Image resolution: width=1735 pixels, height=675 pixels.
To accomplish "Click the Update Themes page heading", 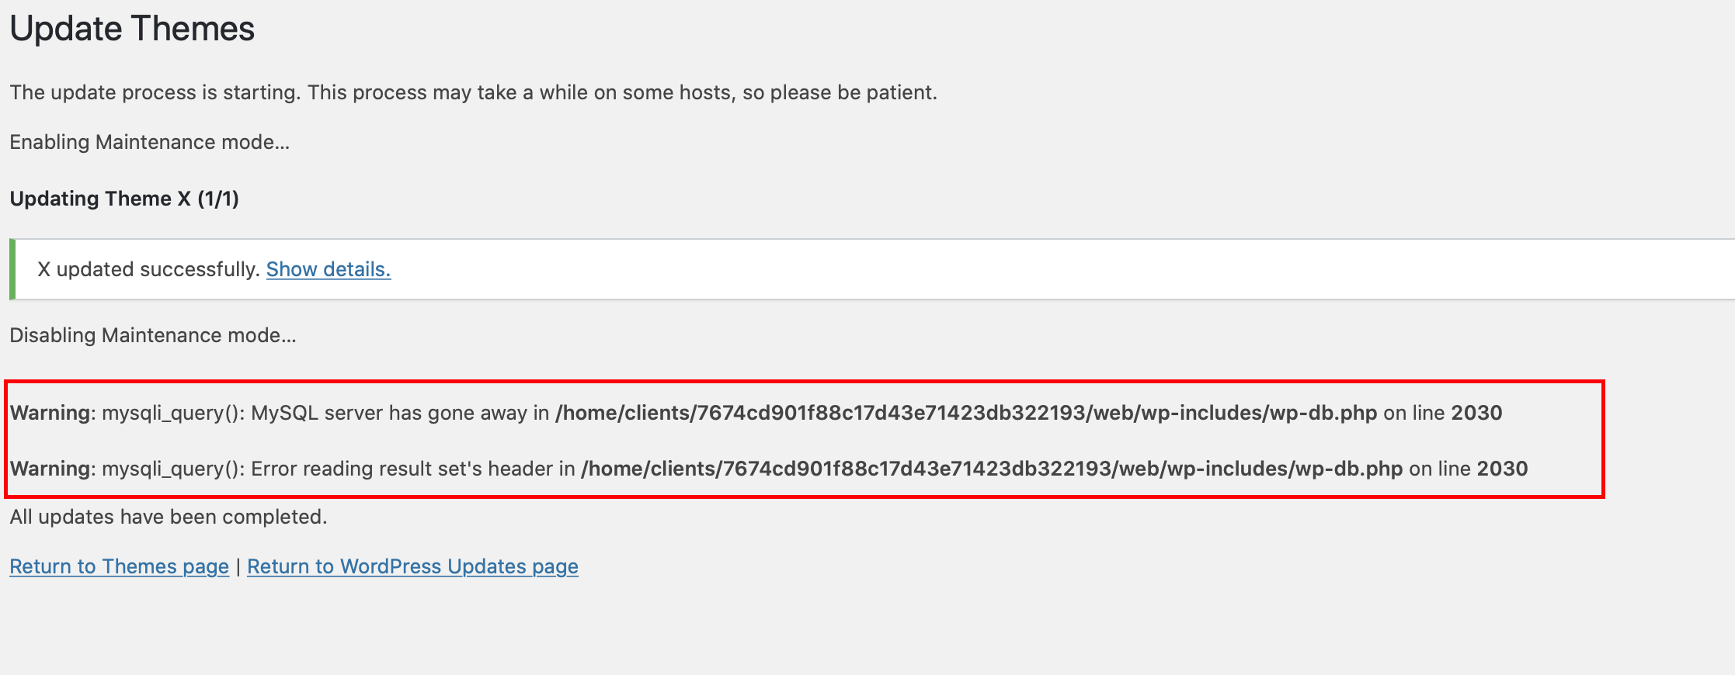I will [x=132, y=29].
